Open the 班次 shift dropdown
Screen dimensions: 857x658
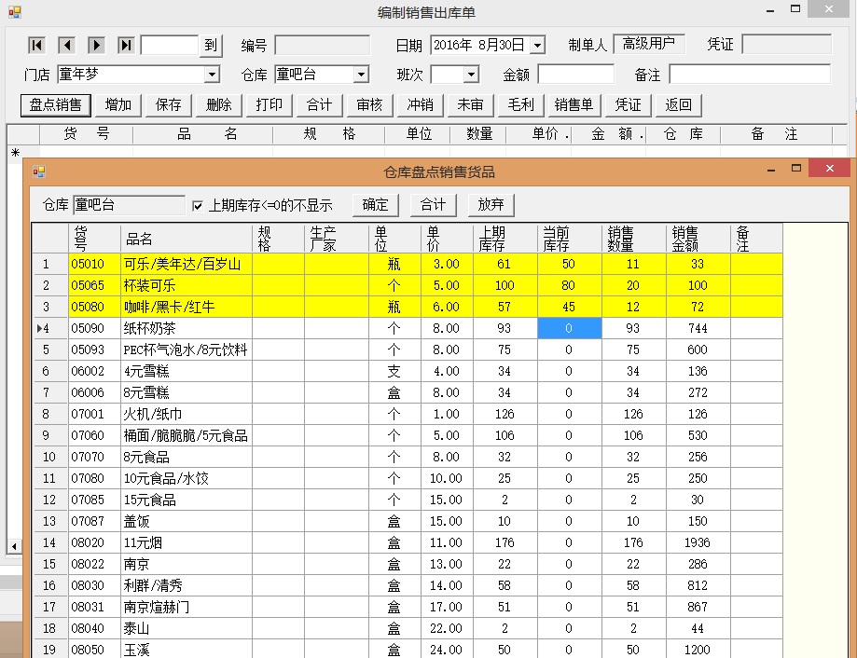(471, 75)
